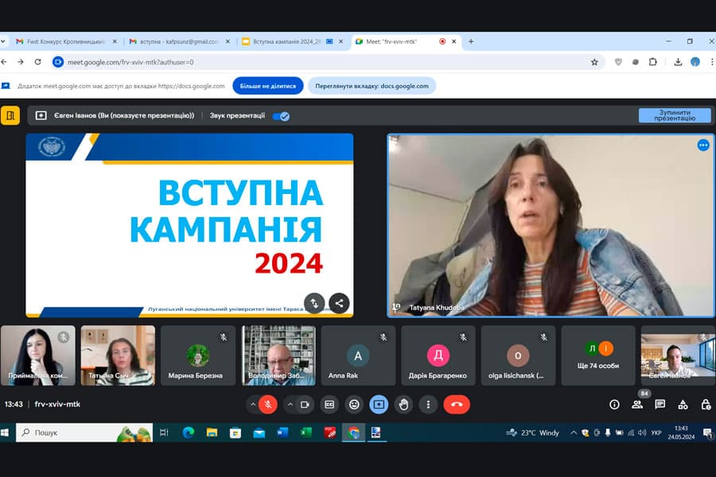Image resolution: width=716 pixels, height=477 pixels.
Task: Open more options on Tatyana Khudoba's video tile
Action: (702, 145)
